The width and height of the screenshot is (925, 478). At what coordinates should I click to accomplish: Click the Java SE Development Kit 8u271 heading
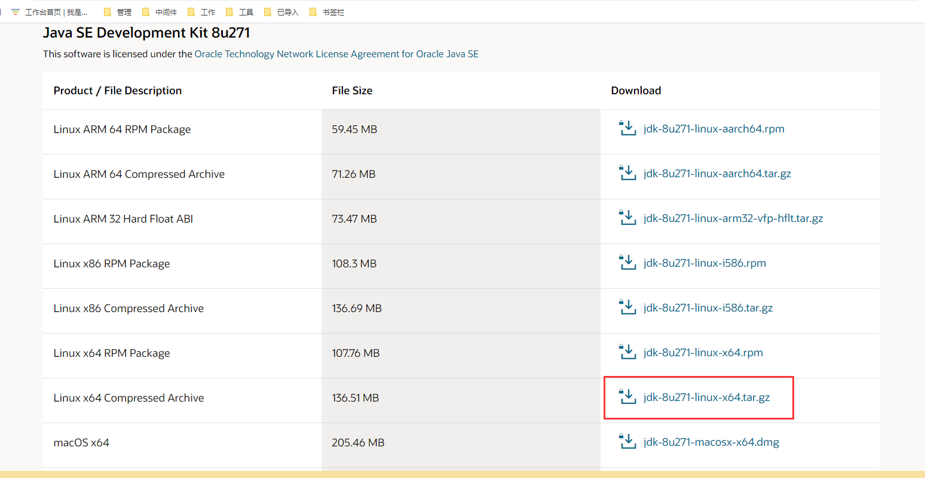coord(146,33)
